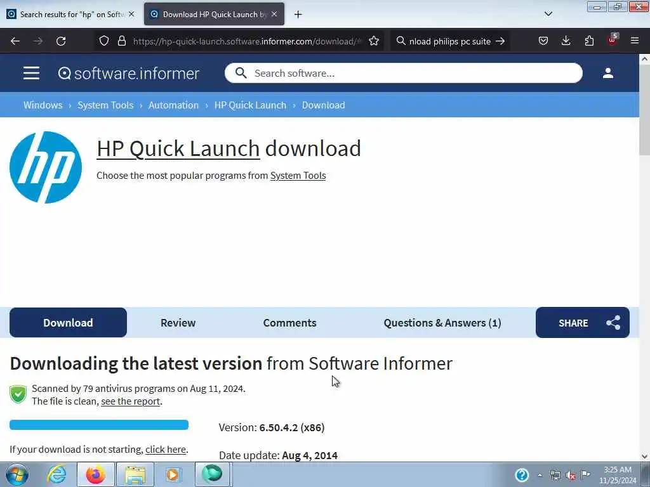Open Questions & Answers (1) tab
Screen dimensions: 650x487
pyautogui.click(x=442, y=323)
